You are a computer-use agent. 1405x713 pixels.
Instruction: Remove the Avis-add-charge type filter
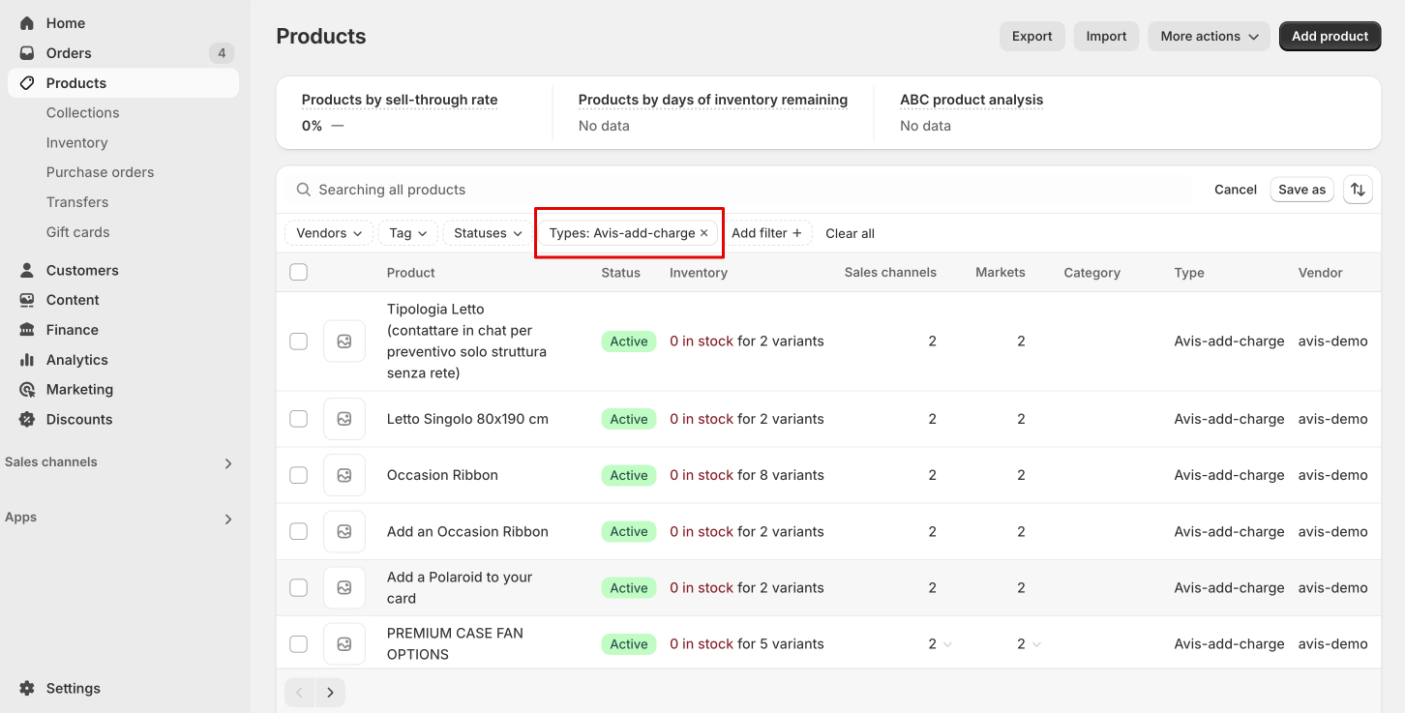[704, 233]
